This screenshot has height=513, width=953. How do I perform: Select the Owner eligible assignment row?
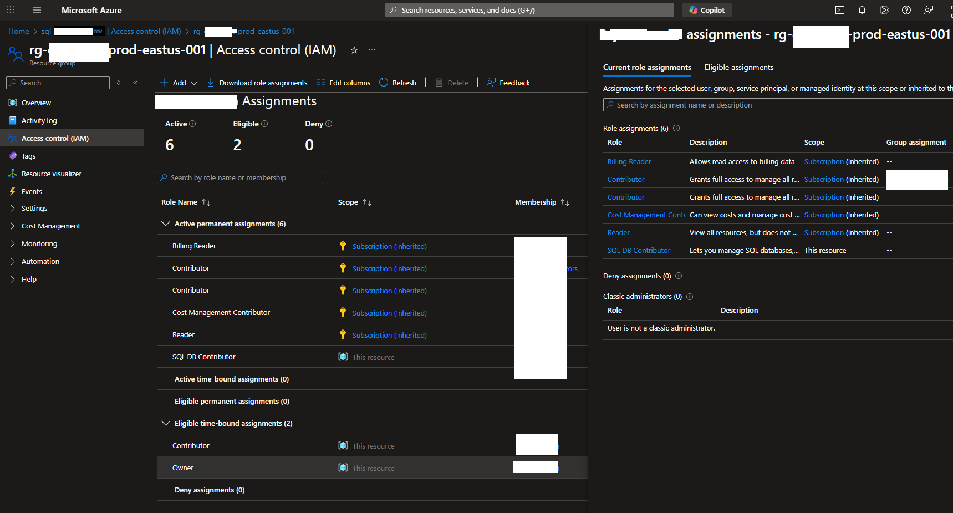[372, 468]
